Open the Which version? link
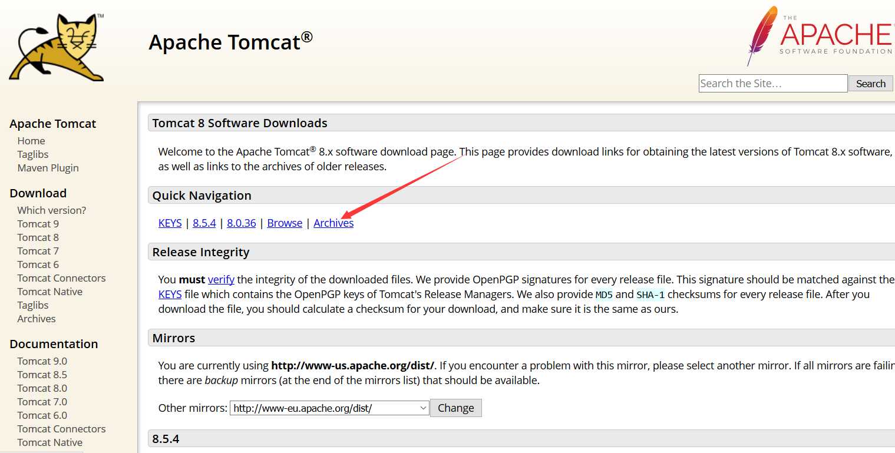The image size is (895, 453). [x=52, y=210]
